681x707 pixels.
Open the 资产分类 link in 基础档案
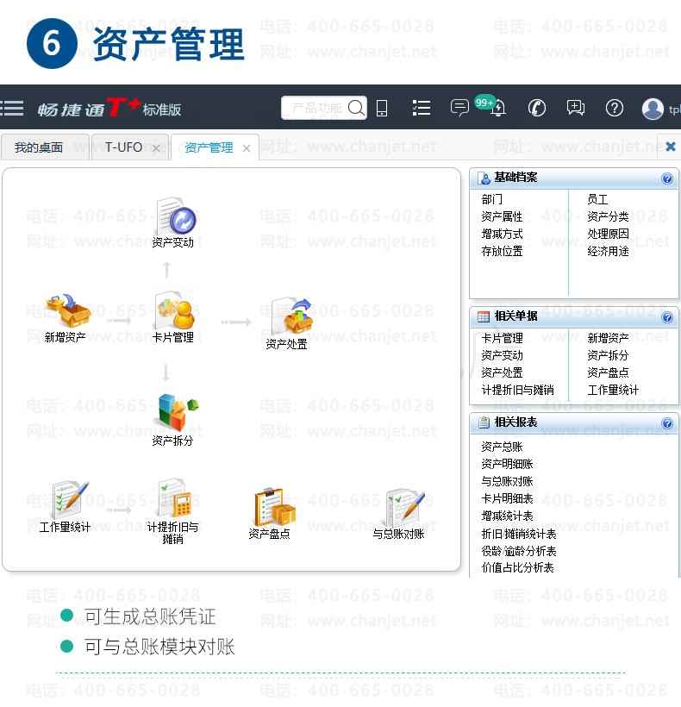tap(608, 216)
